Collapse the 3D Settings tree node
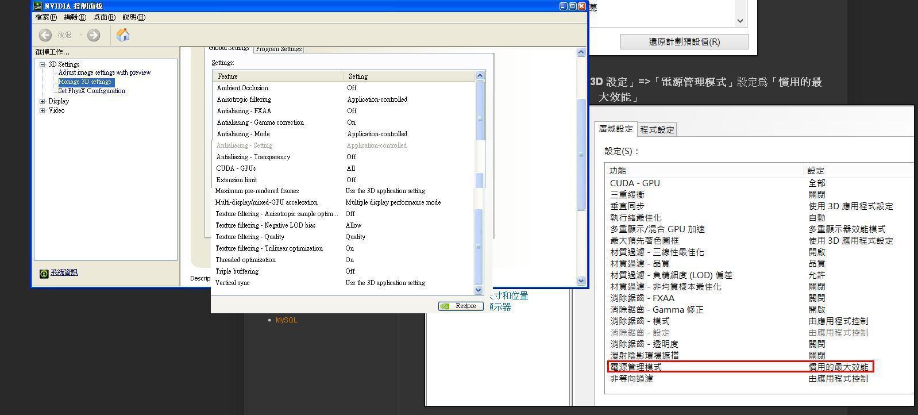The width and height of the screenshot is (918, 415). [43, 64]
